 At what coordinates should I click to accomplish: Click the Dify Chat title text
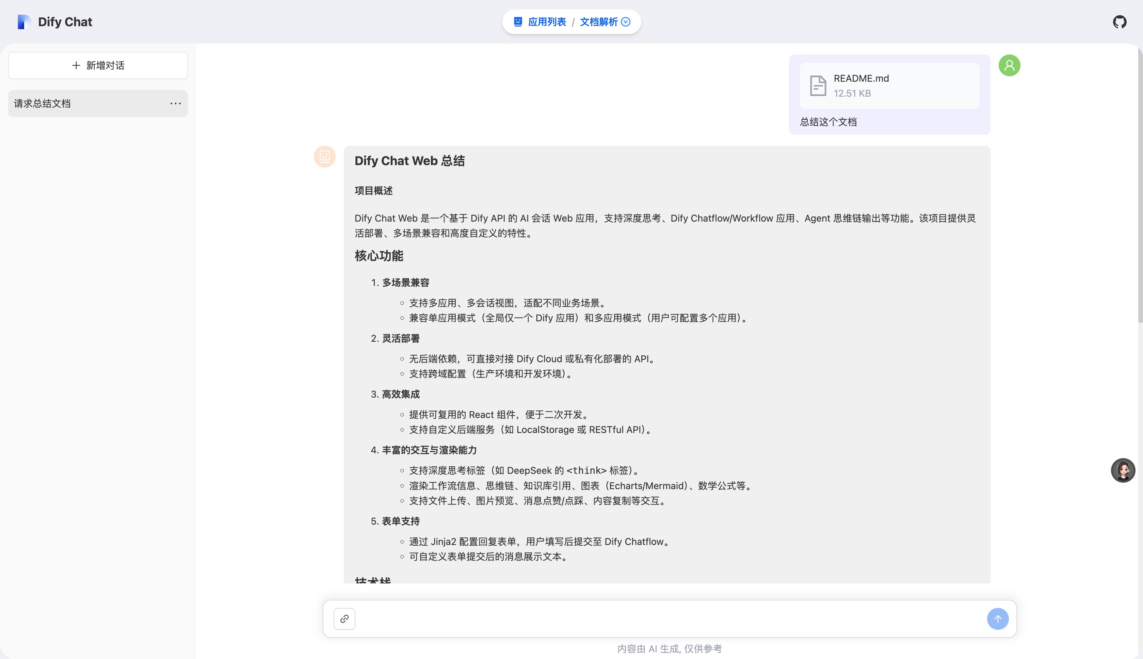[65, 21]
